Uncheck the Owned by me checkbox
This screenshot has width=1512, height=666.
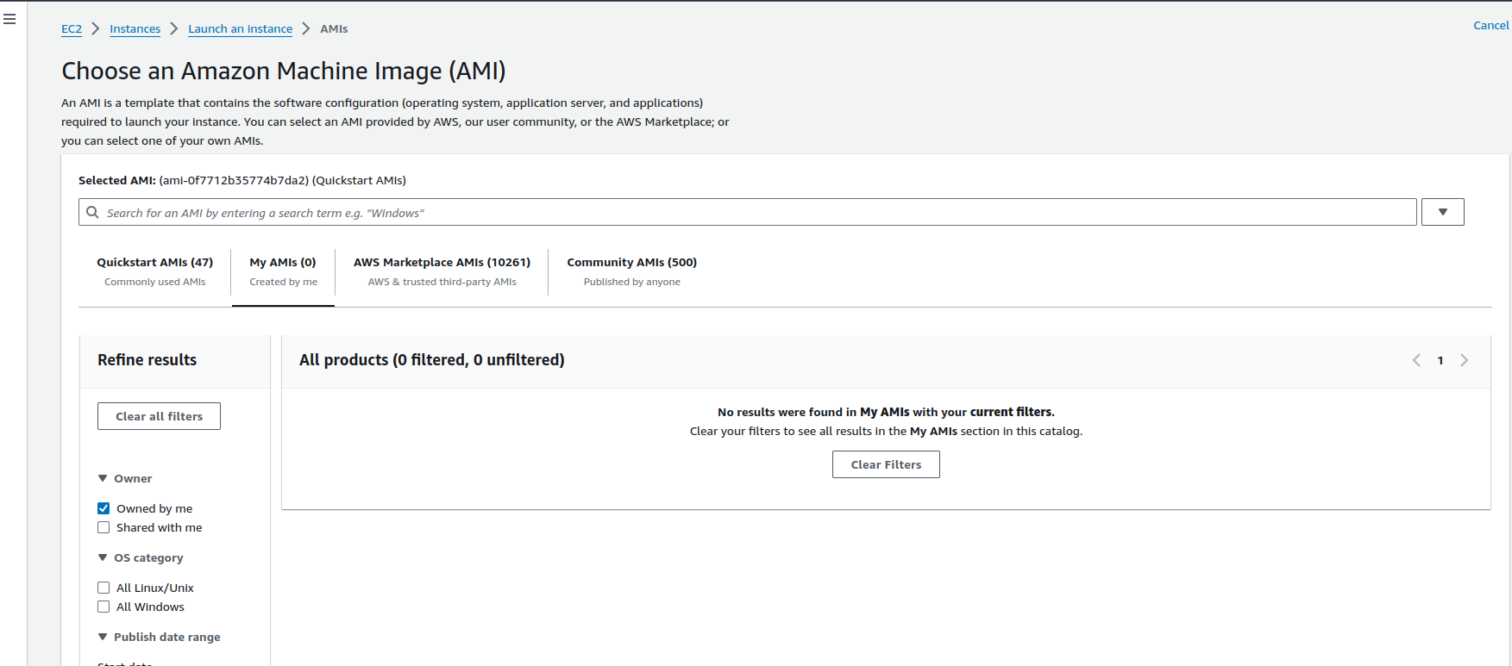(104, 508)
